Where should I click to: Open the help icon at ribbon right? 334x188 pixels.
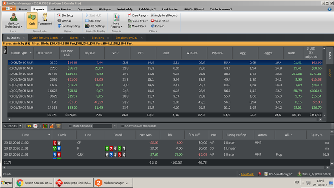click(329, 9)
